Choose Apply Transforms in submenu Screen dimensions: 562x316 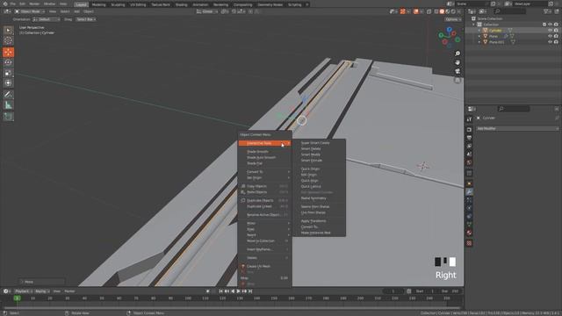tap(319, 221)
